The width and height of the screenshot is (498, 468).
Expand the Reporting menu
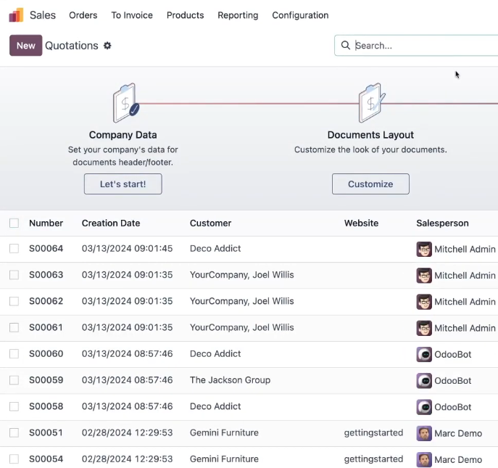[238, 15]
